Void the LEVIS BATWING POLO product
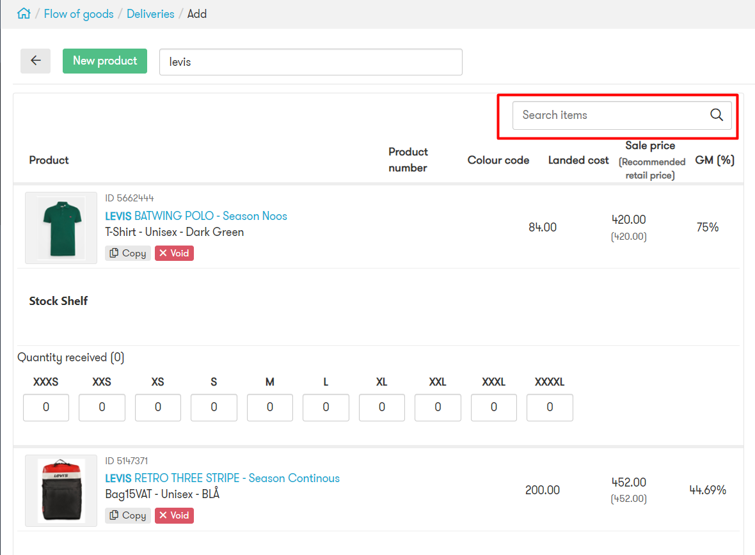 click(x=174, y=253)
